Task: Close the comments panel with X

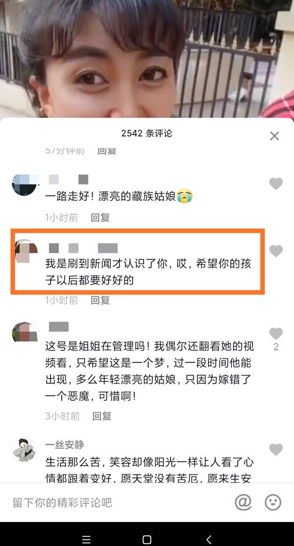Action: coord(275,136)
